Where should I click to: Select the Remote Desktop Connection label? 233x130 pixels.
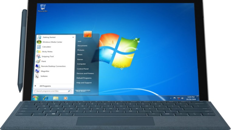click(53, 66)
